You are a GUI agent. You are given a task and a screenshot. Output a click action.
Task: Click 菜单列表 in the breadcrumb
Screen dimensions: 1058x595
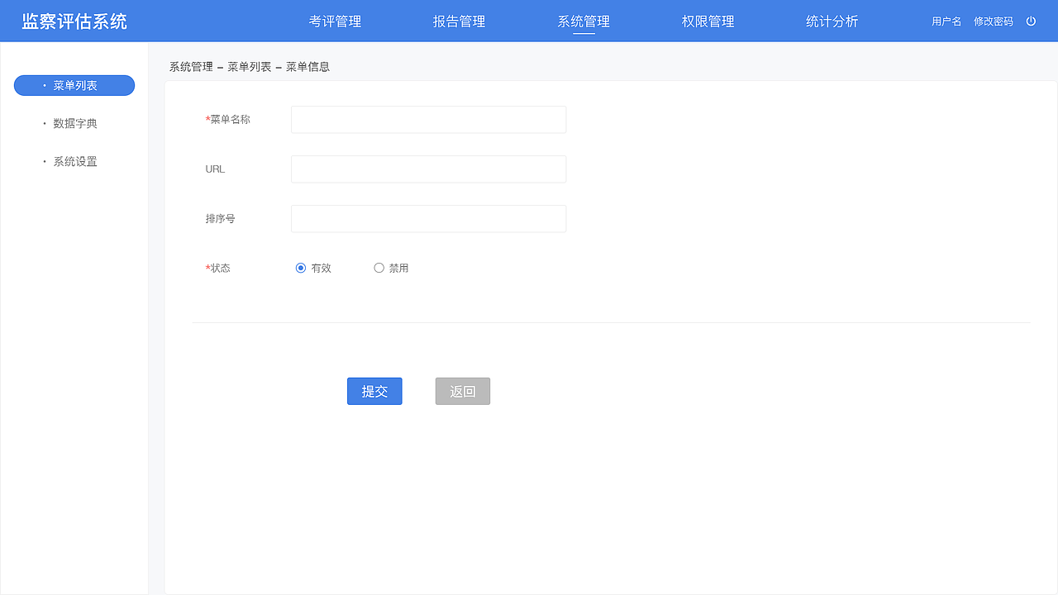pos(250,66)
